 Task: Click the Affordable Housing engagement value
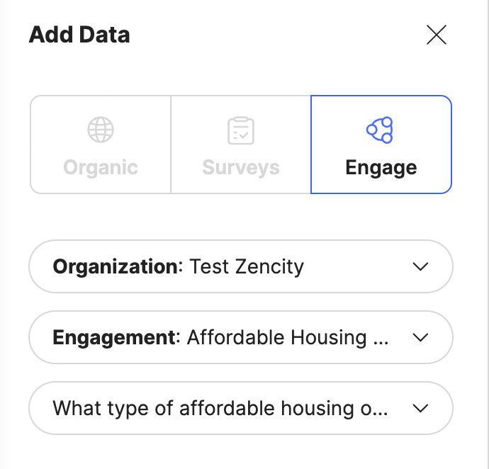[x=288, y=337]
